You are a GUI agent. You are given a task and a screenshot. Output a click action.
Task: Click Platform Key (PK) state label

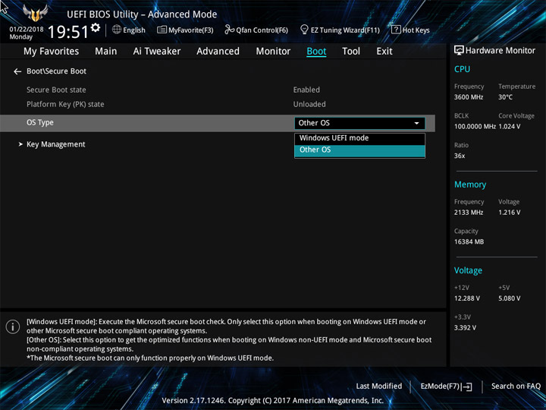[65, 104]
